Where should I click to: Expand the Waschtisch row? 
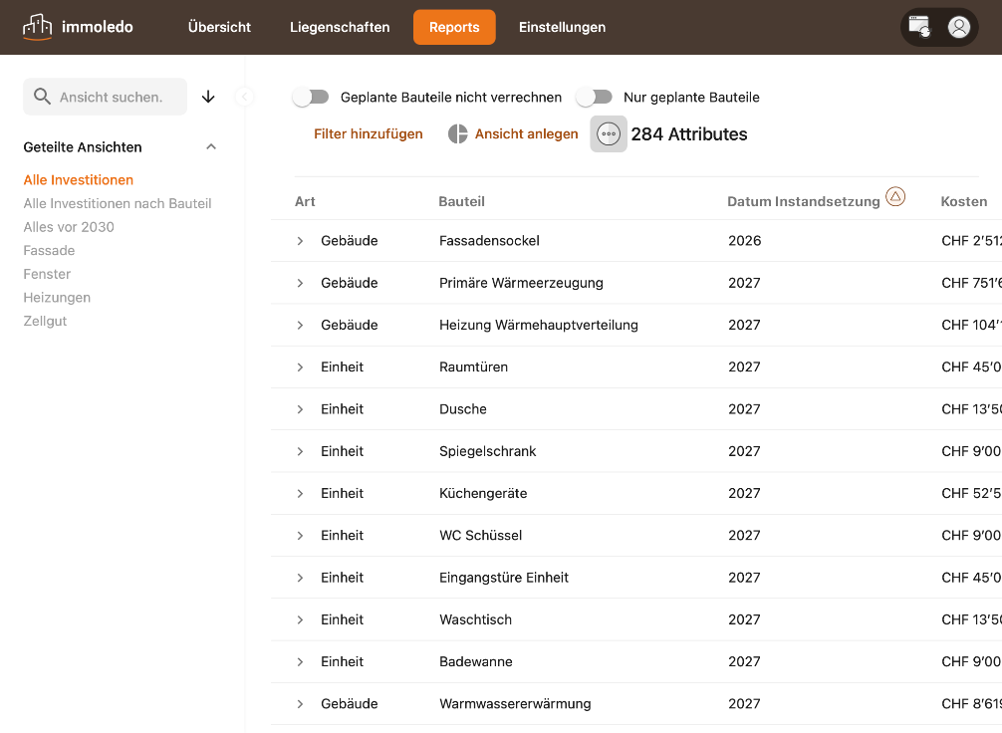[300, 619]
